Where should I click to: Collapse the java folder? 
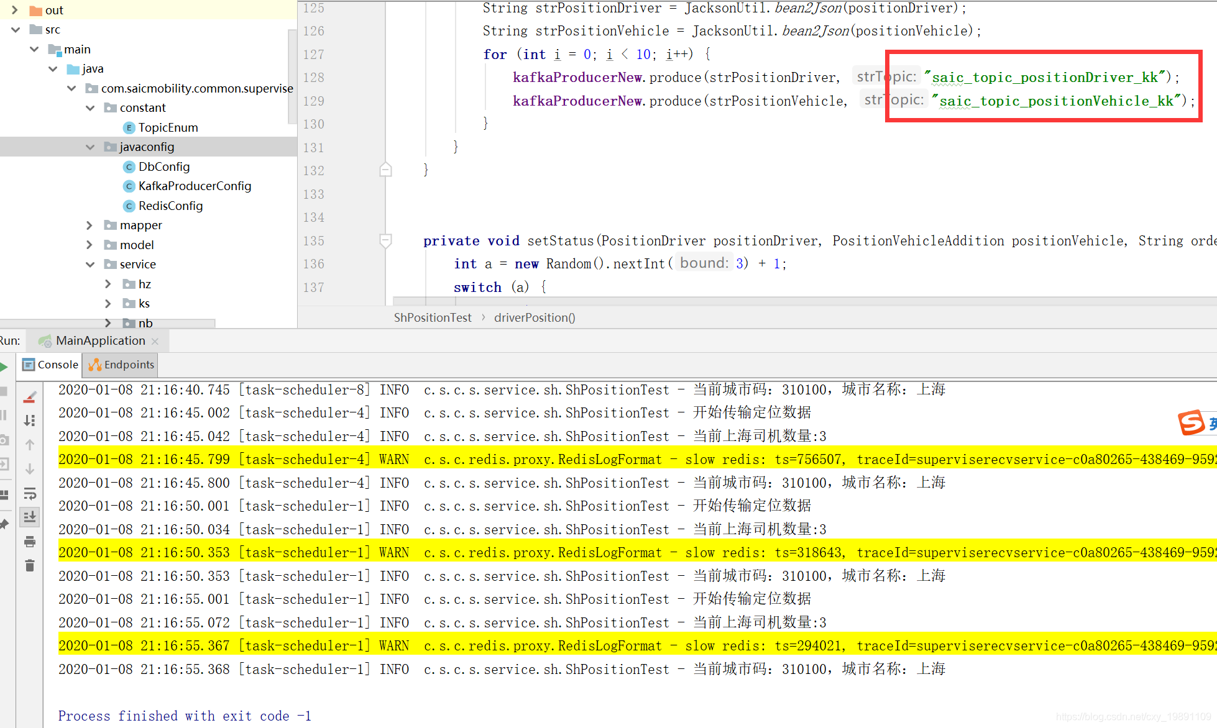pyautogui.click(x=52, y=69)
